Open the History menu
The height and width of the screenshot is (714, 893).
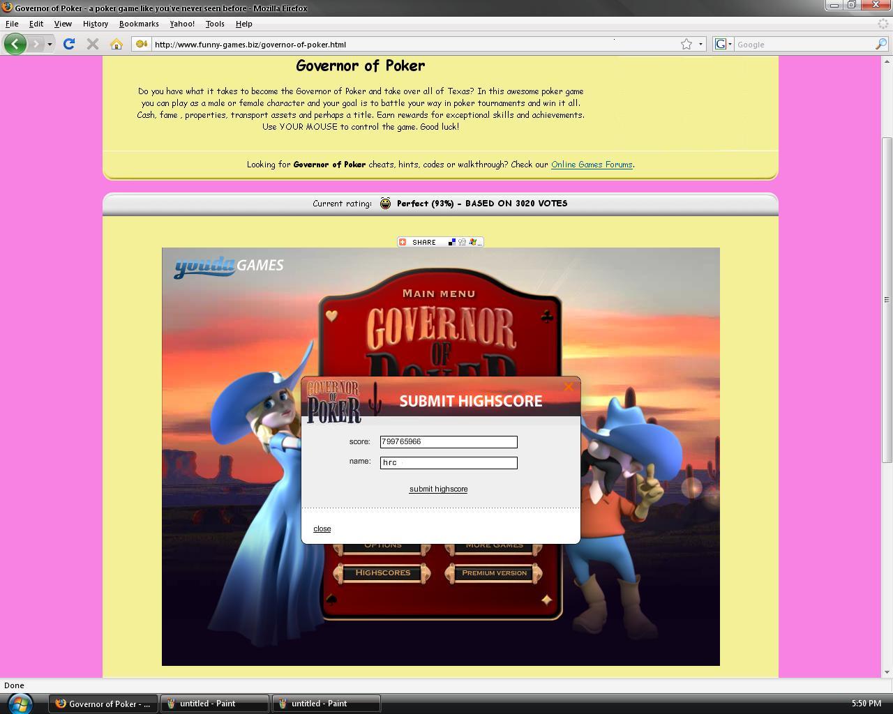tap(95, 24)
